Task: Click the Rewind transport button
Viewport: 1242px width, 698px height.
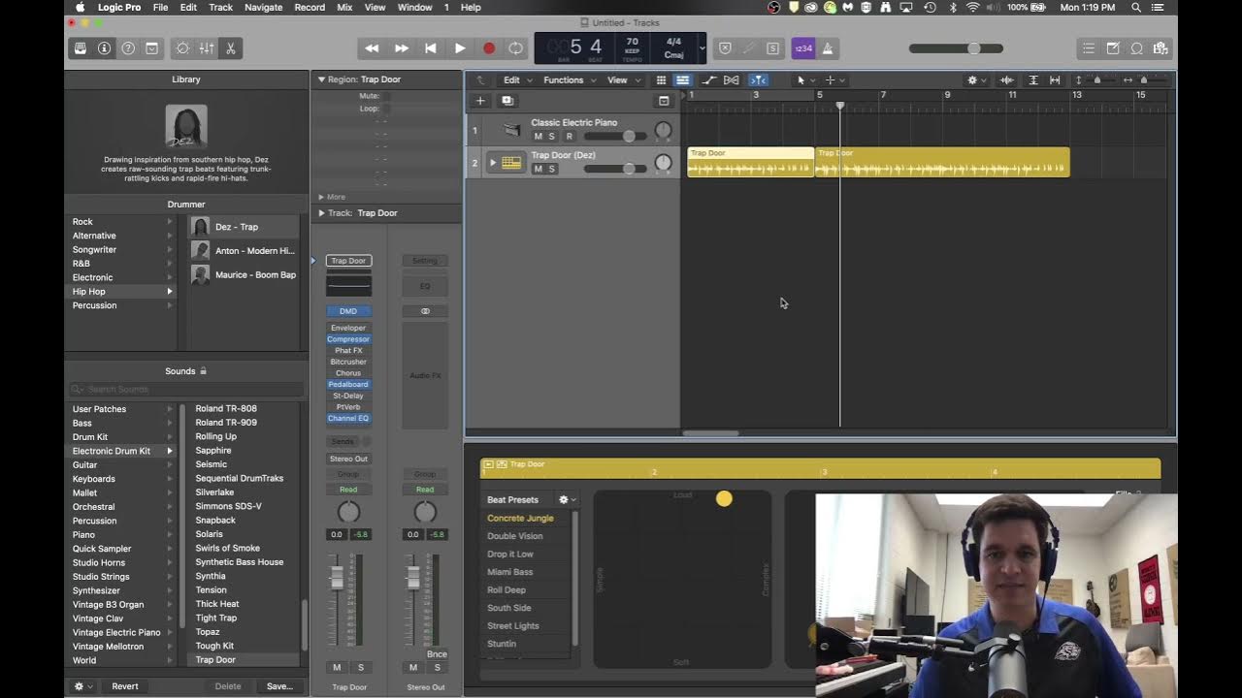Action: coord(372,48)
